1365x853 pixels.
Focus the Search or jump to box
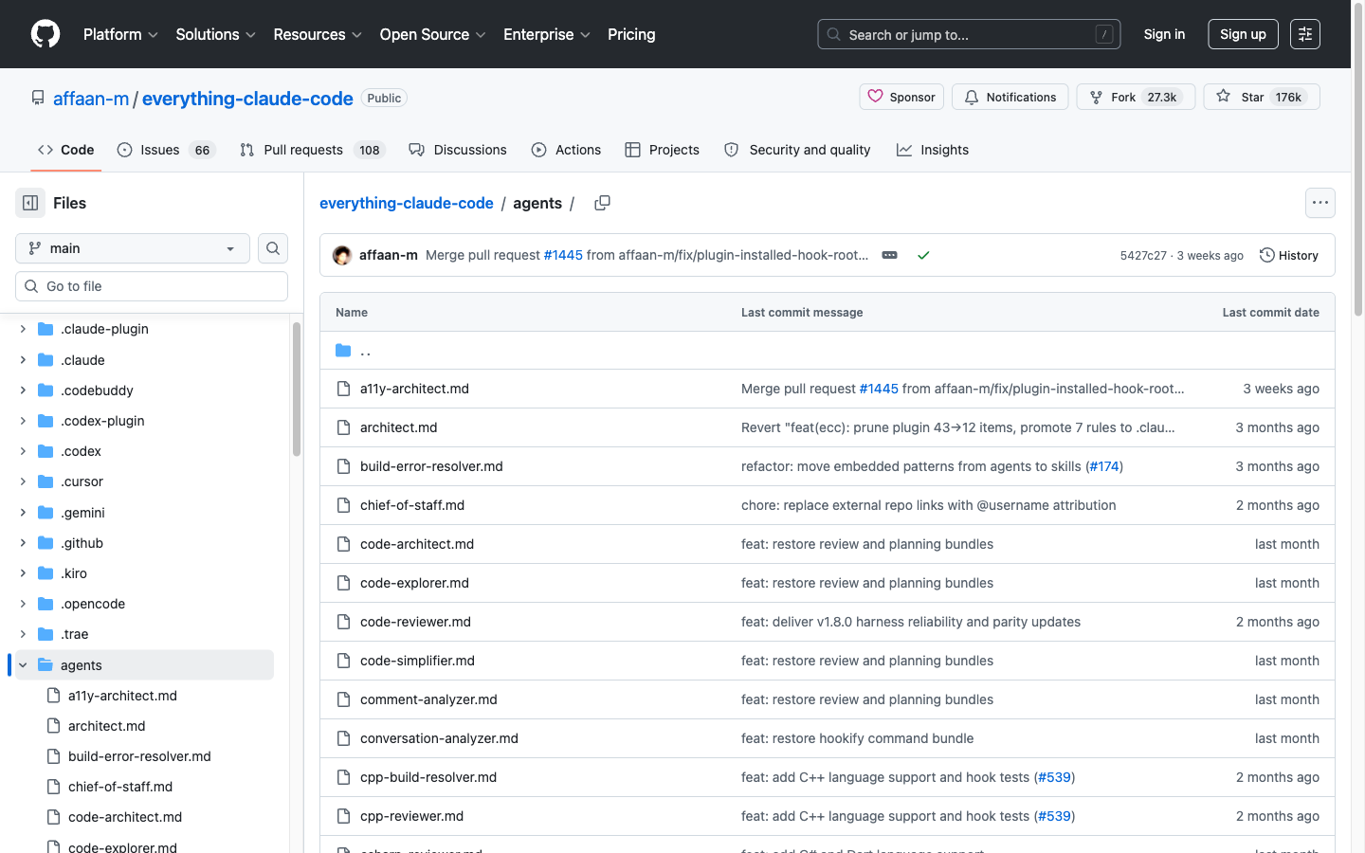(x=969, y=34)
